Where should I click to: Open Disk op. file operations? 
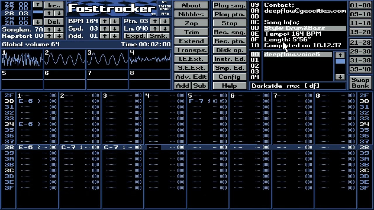click(229, 50)
